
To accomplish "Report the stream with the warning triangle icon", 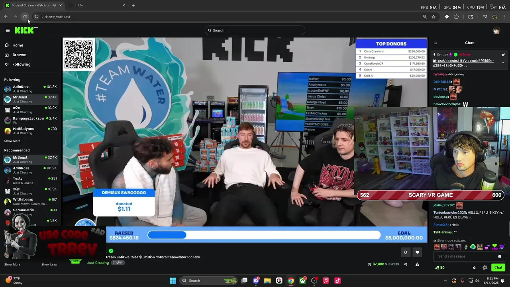I will (x=417, y=264).
